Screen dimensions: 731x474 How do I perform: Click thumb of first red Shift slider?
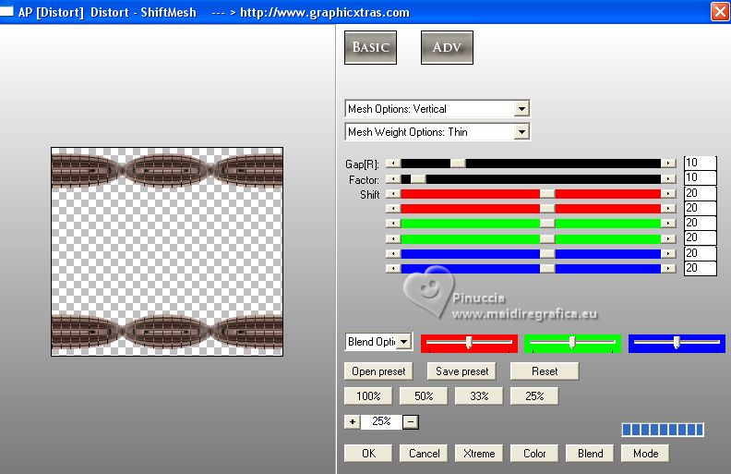tap(547, 194)
